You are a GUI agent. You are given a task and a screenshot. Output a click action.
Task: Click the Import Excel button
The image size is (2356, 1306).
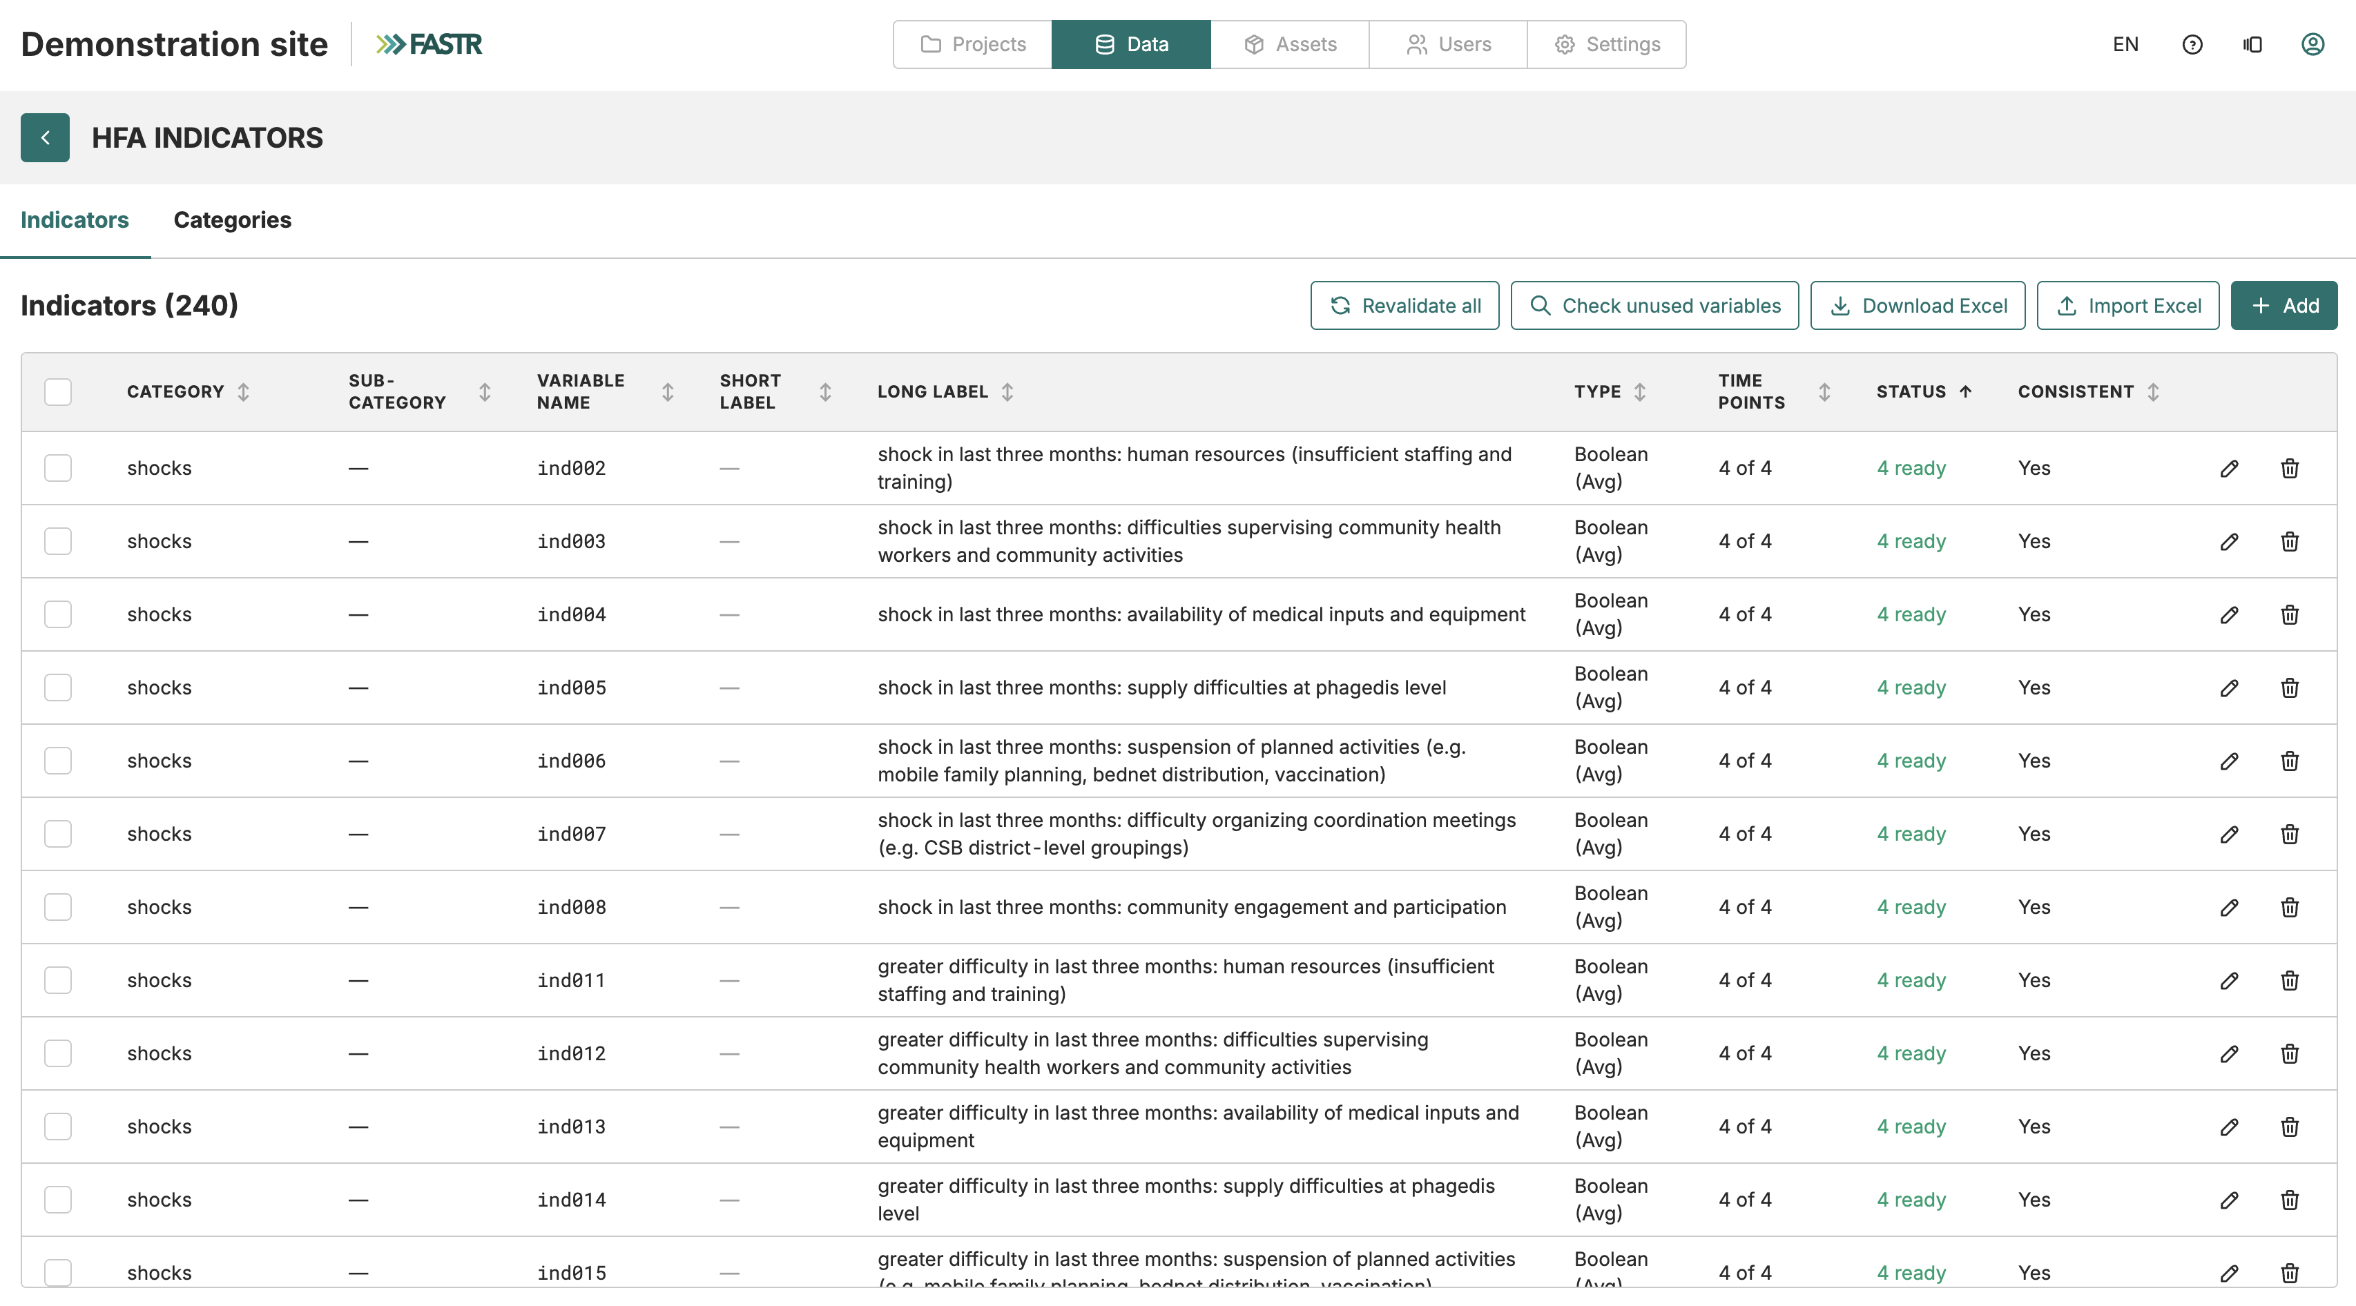tap(2128, 306)
